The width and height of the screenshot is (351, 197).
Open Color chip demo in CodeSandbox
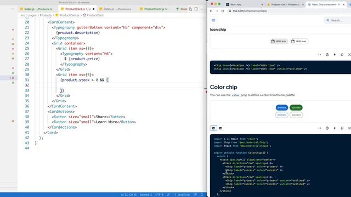point(327,128)
